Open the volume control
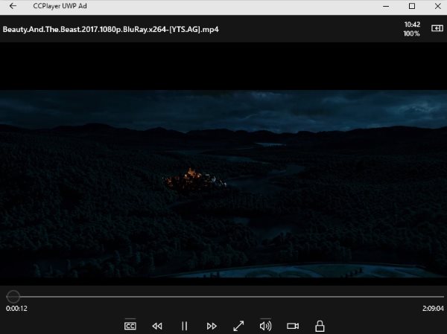Image resolution: width=447 pixels, height=334 pixels. pos(265,326)
